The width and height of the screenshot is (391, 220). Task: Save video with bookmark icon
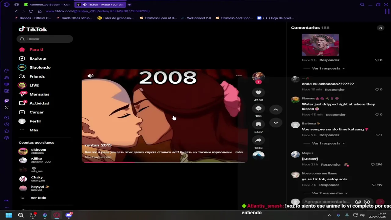pos(258,124)
